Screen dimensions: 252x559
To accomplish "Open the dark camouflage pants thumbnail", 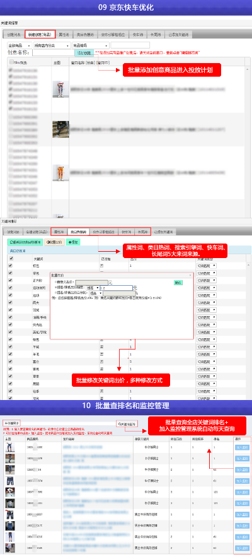I will [60, 129].
